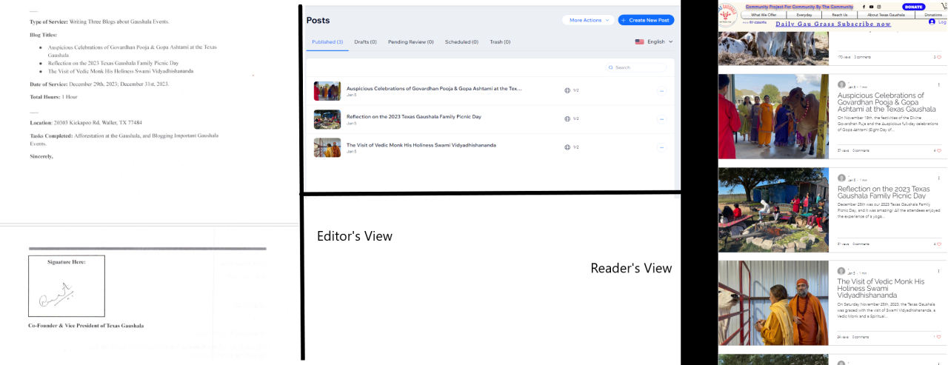
Task: Like the topmost cow-photo post heart
Action: (x=939, y=57)
